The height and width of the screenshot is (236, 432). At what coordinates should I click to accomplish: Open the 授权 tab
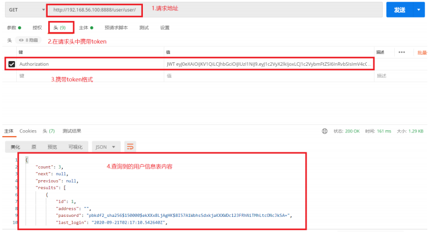37,27
